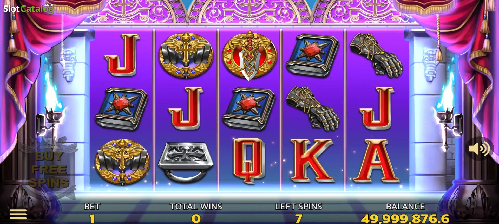Click the Buy Free Spins button

click(49, 169)
